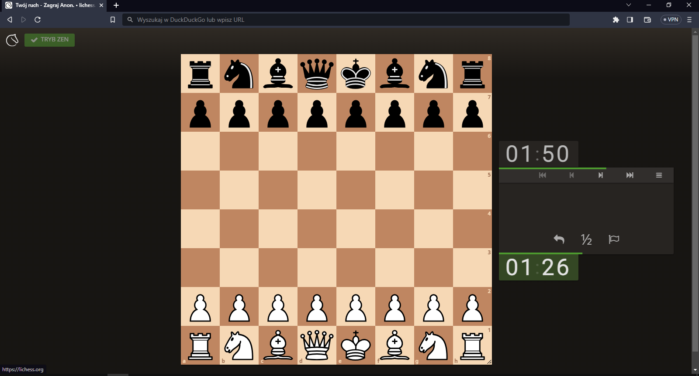Image resolution: width=699 pixels, height=376 pixels.
Task: Select the white knight on g1
Action: pyautogui.click(x=433, y=345)
